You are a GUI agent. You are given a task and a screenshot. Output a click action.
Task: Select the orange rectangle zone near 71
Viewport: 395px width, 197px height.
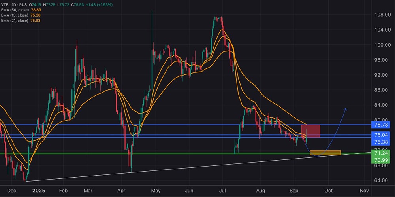click(325, 153)
